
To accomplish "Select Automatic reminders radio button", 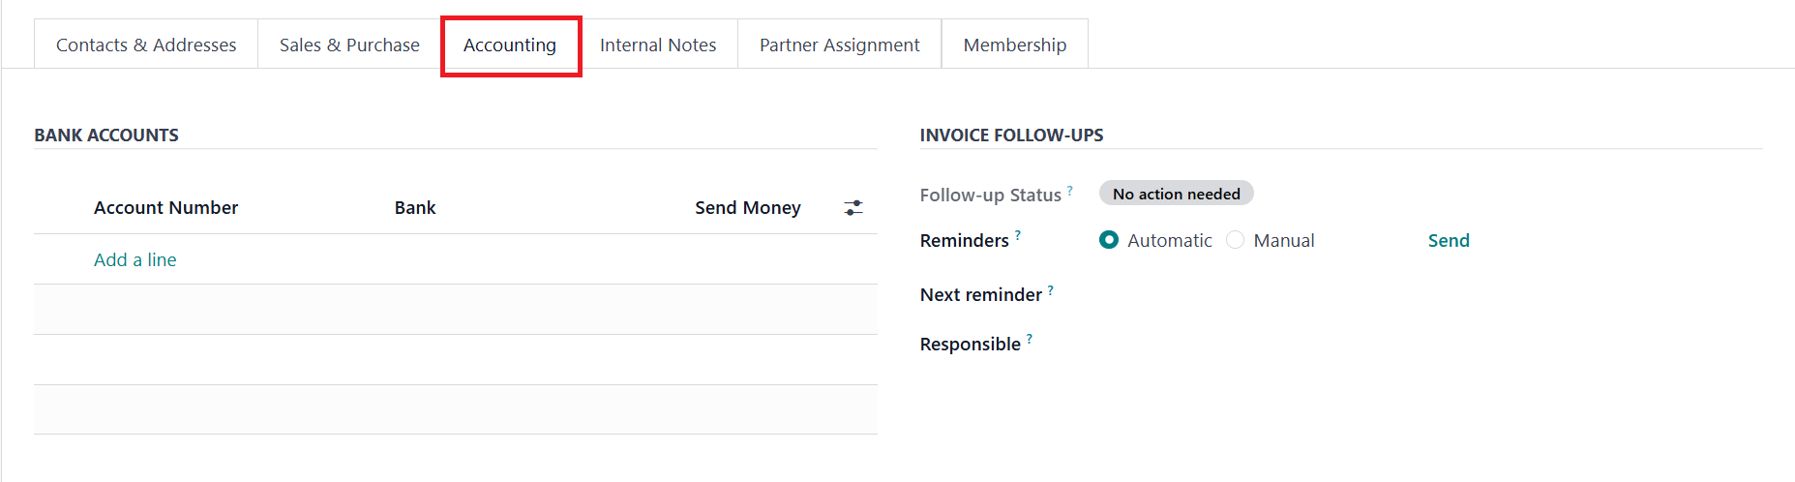I will coord(1109,240).
